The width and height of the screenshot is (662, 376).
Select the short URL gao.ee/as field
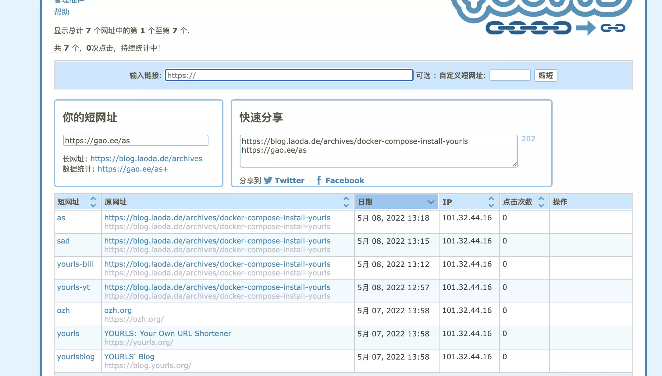[x=135, y=140]
